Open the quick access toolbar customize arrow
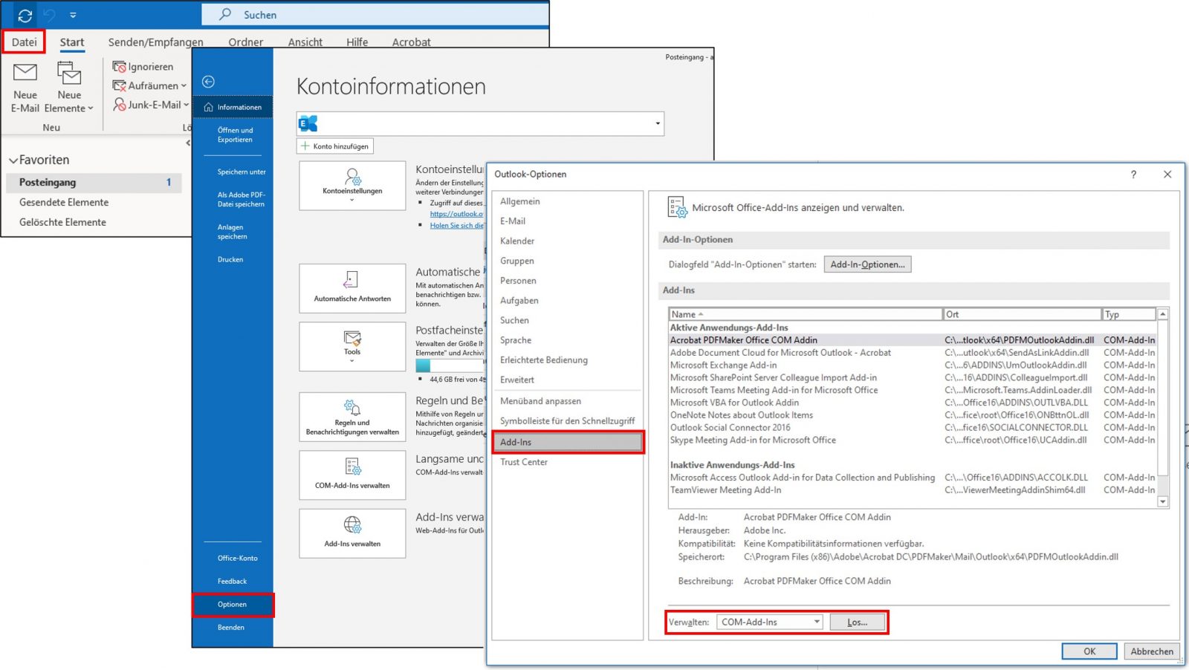 [73, 15]
